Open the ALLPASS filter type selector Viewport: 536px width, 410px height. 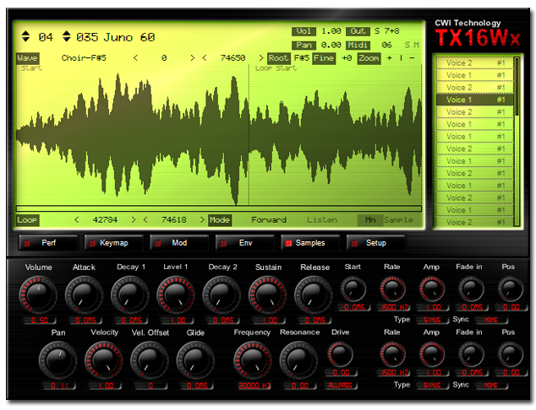(x=340, y=386)
